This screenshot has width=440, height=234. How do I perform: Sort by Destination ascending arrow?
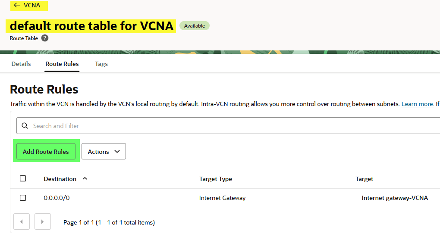click(x=85, y=178)
